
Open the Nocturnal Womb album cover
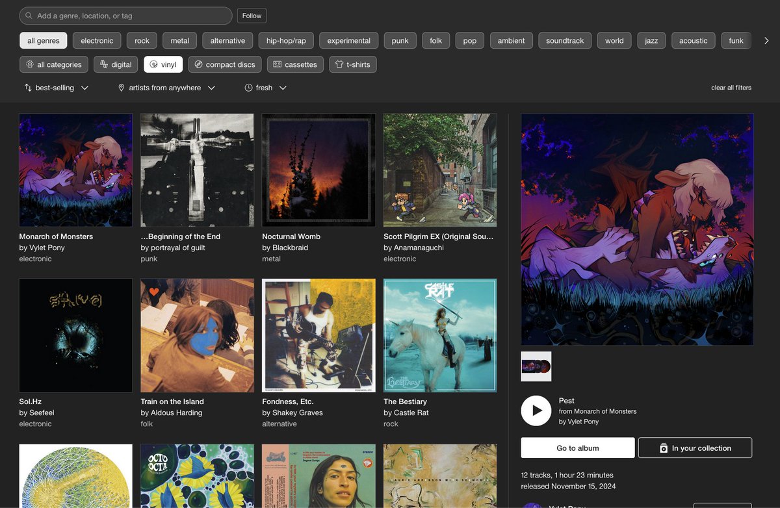[318, 170]
